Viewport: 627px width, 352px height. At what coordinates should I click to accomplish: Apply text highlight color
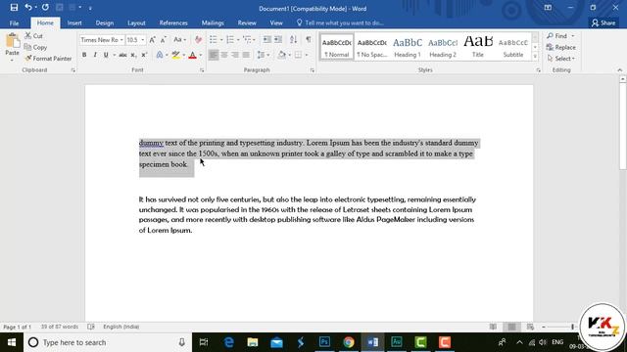(175, 55)
